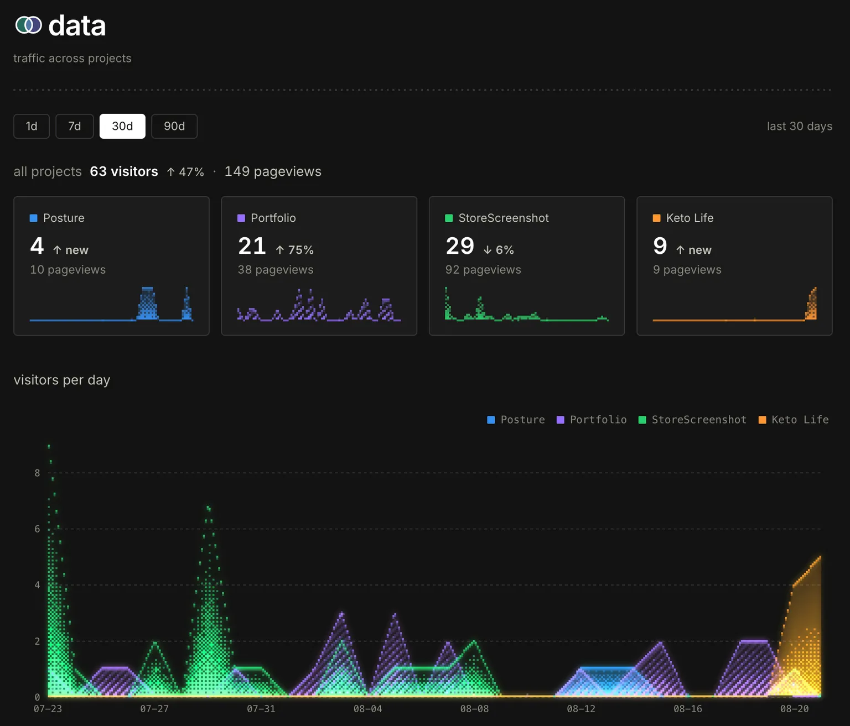Viewport: 850px width, 726px height.
Task: Toggle Posture series in chart legend
Action: coord(516,420)
